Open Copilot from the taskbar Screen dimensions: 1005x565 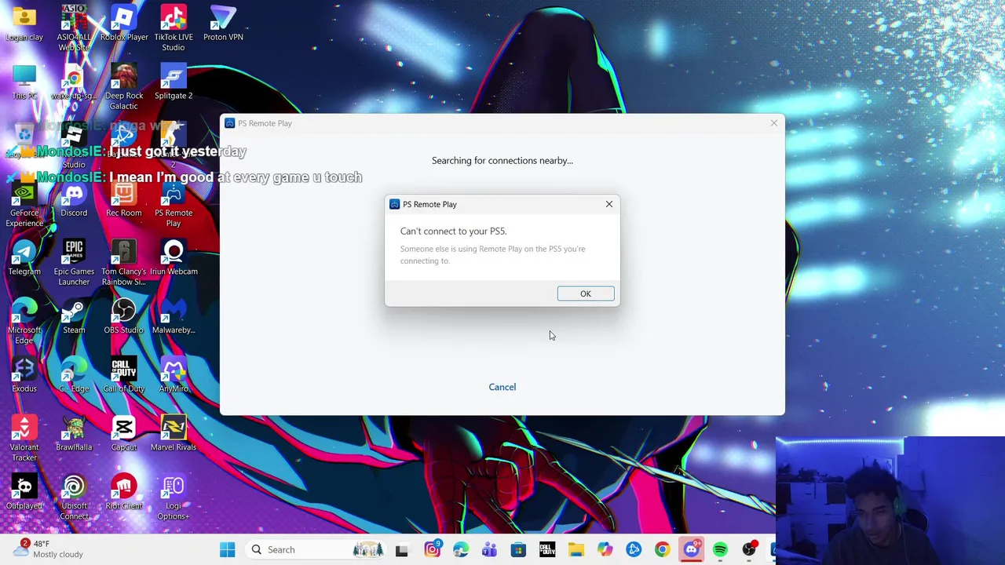(x=605, y=550)
